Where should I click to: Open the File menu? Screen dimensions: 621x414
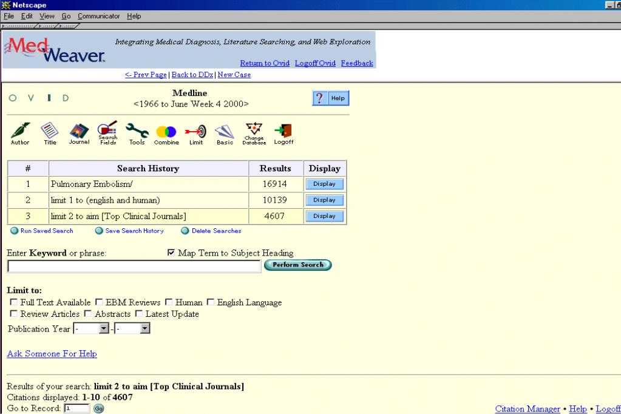(x=8, y=16)
